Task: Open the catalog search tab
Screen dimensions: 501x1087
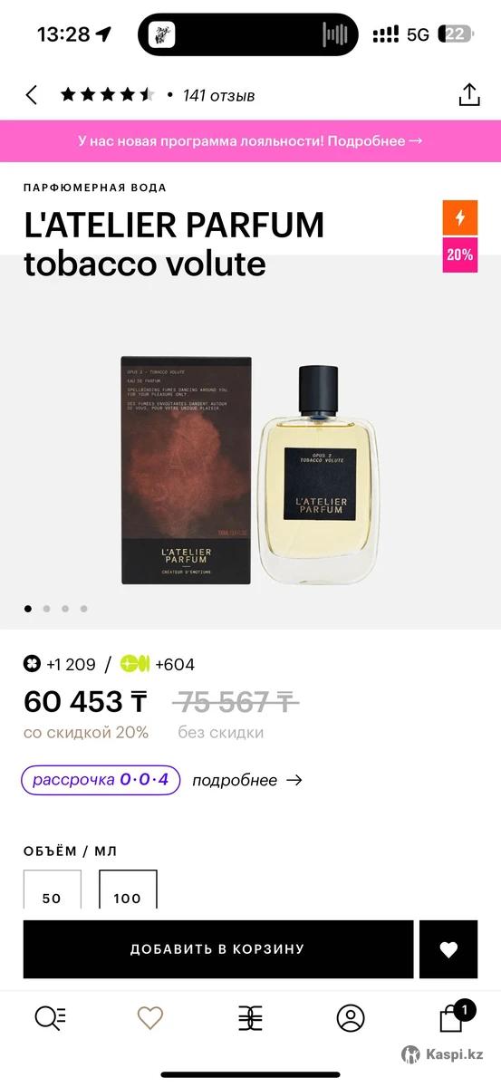Action: click(50, 1018)
